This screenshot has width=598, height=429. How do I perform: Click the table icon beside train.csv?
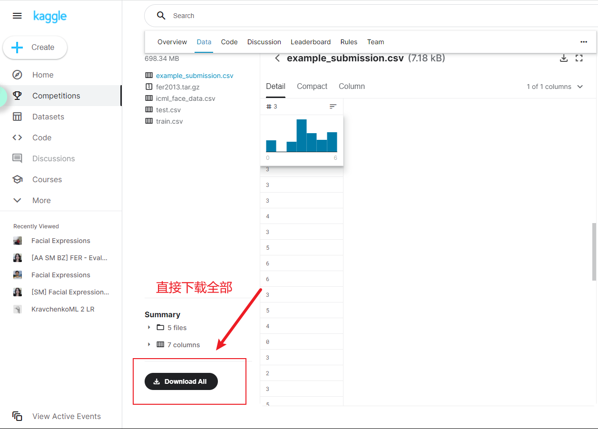coord(149,121)
